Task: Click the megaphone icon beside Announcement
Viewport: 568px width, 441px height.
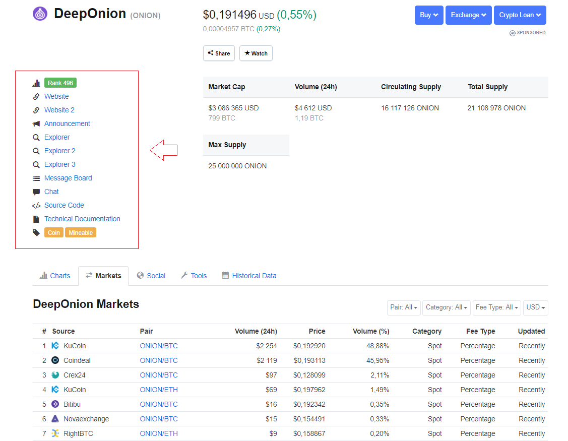Action: [36, 124]
